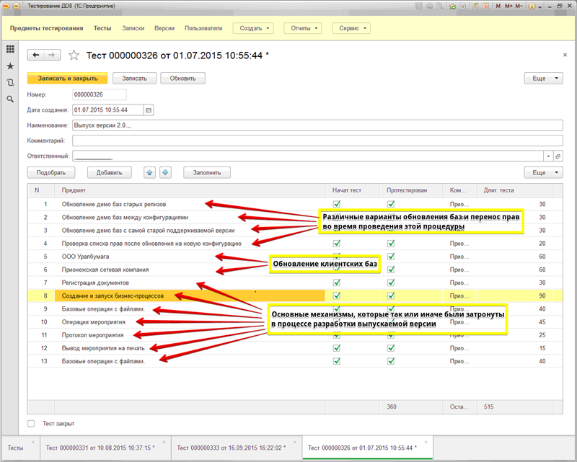Click the Записать и закрыть button
This screenshot has width=577, height=462.
(67, 78)
